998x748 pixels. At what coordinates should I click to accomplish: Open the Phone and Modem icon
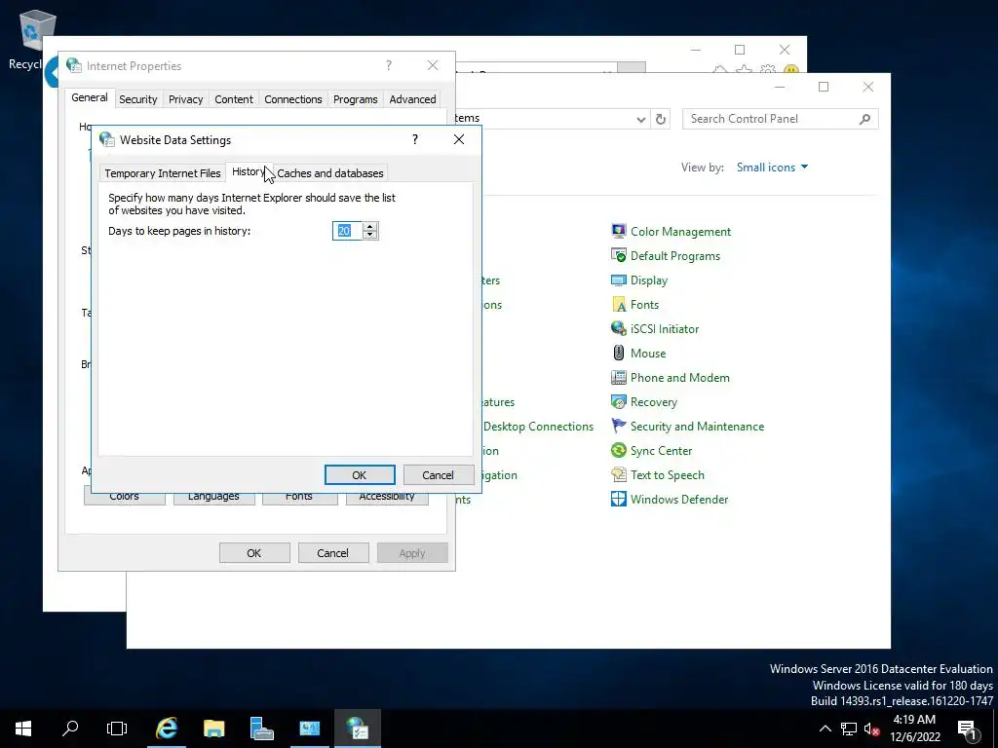[x=619, y=377]
